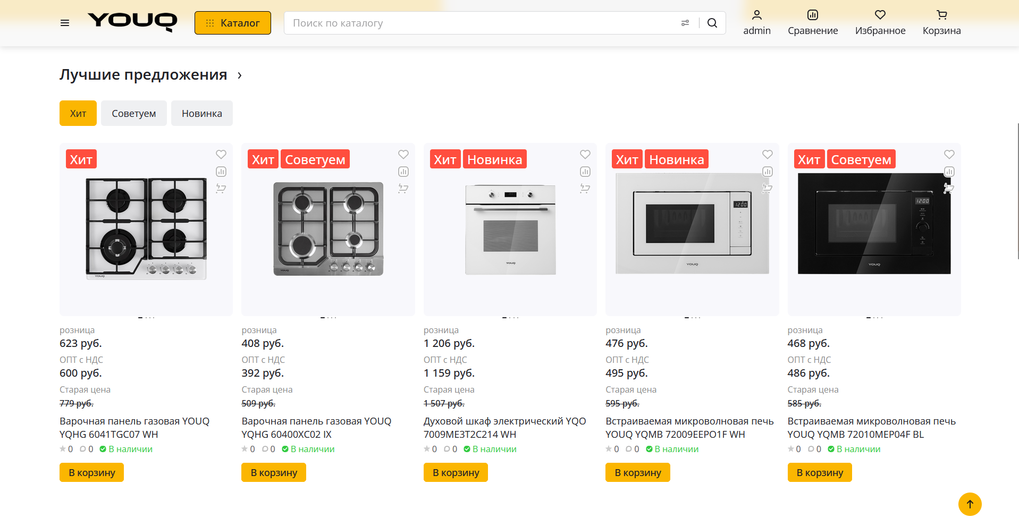Open the hamburger menu icon
This screenshot has height=526, width=1019.
(x=65, y=23)
